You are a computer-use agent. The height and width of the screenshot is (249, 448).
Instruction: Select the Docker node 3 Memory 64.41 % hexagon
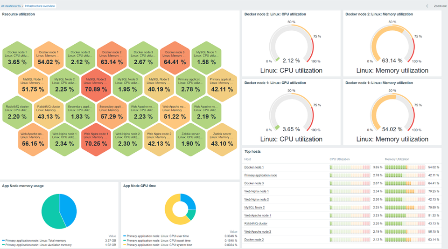click(175, 58)
